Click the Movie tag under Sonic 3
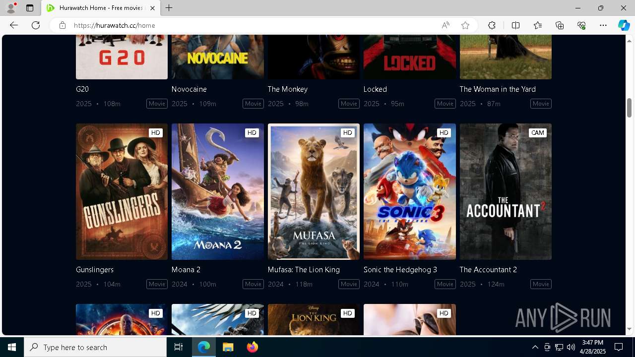The image size is (635, 357). click(445, 284)
